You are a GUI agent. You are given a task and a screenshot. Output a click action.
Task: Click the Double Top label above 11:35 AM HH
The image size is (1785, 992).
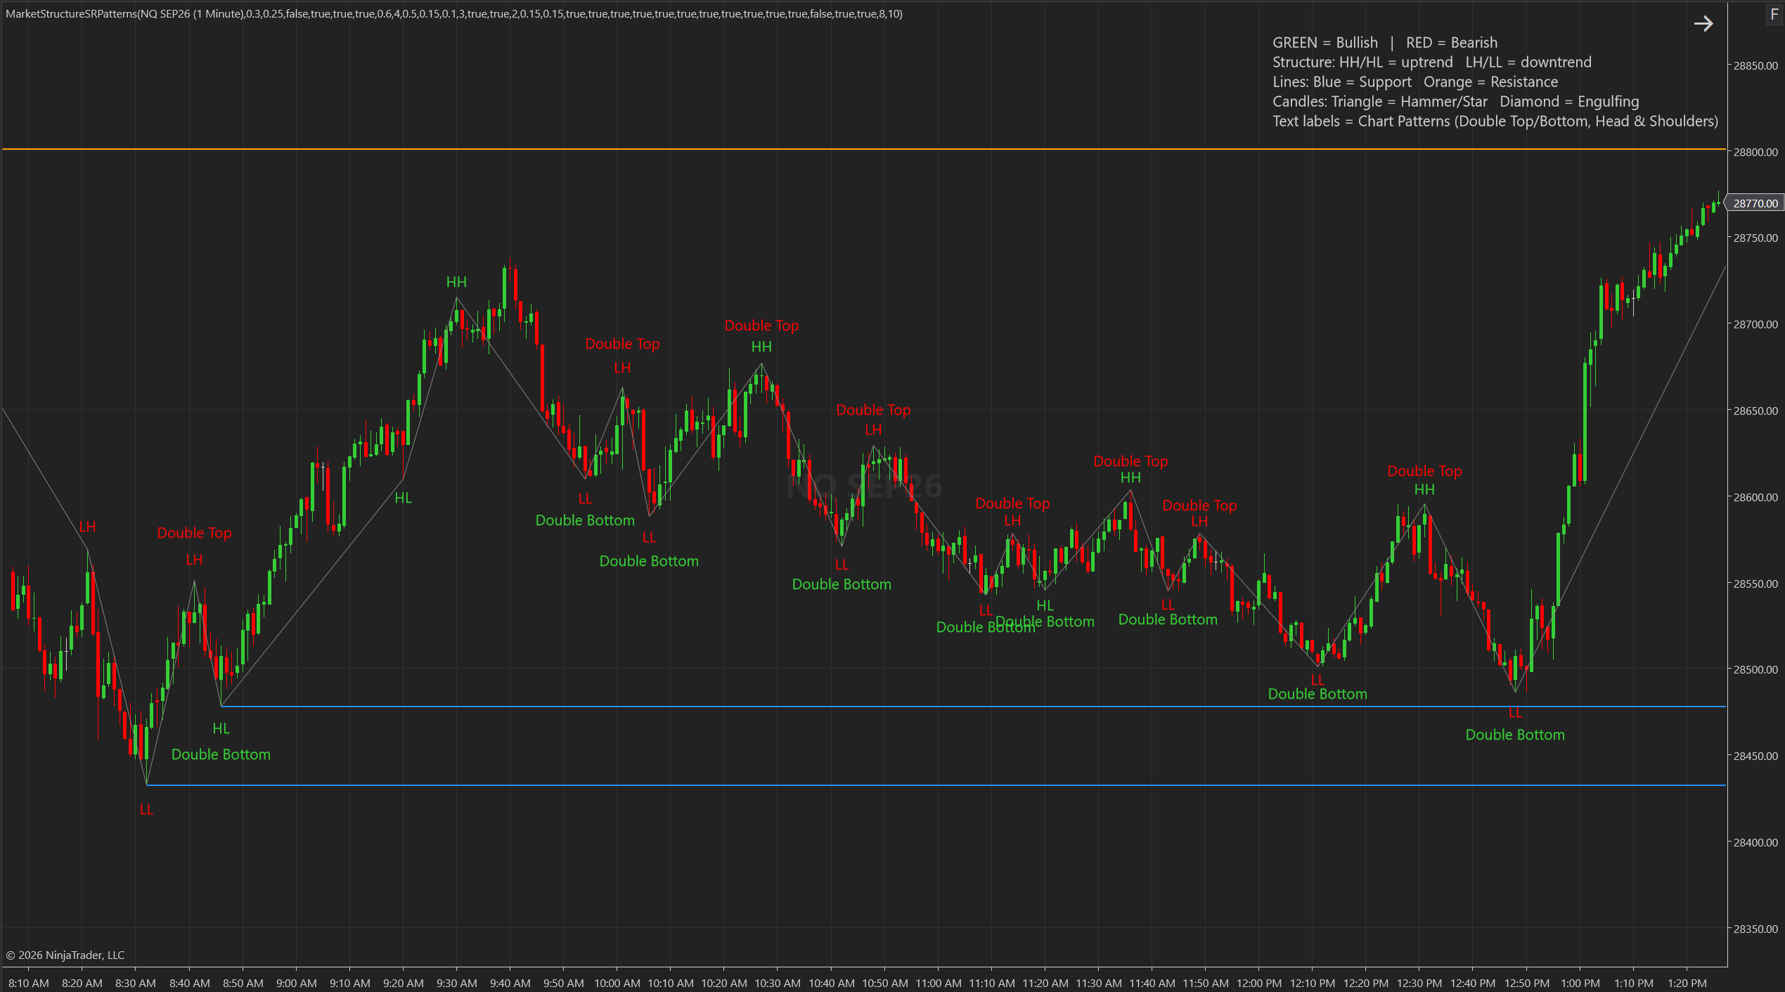coord(1130,461)
